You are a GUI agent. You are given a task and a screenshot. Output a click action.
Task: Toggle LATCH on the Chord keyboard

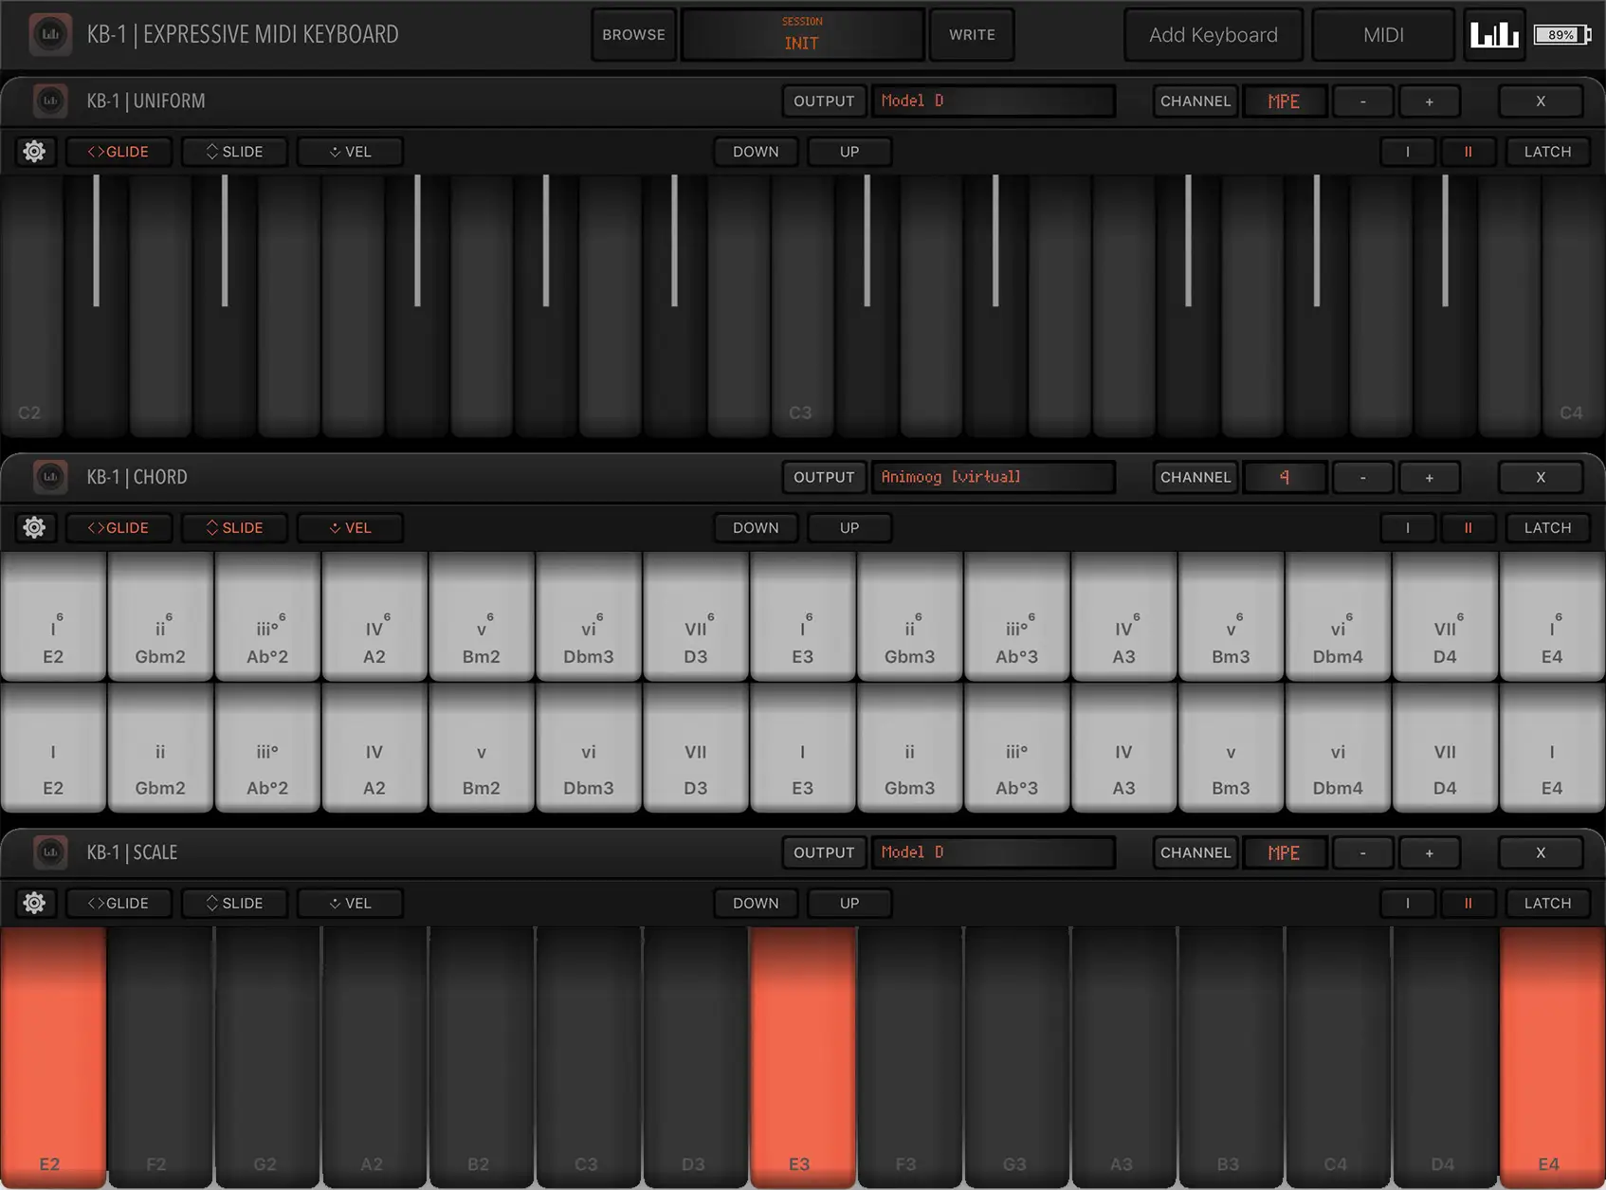[1547, 528]
